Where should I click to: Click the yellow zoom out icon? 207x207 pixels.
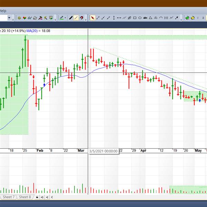pos(193,18)
